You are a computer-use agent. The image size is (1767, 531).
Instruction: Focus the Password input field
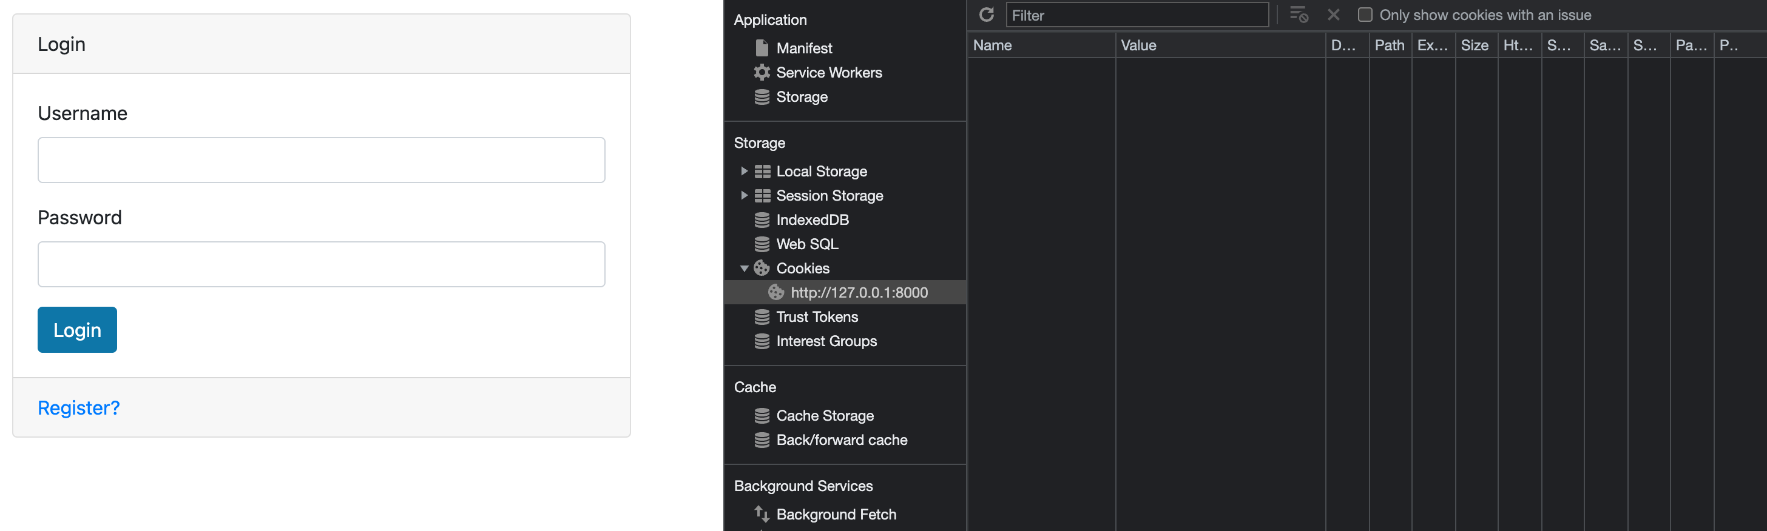(x=321, y=264)
